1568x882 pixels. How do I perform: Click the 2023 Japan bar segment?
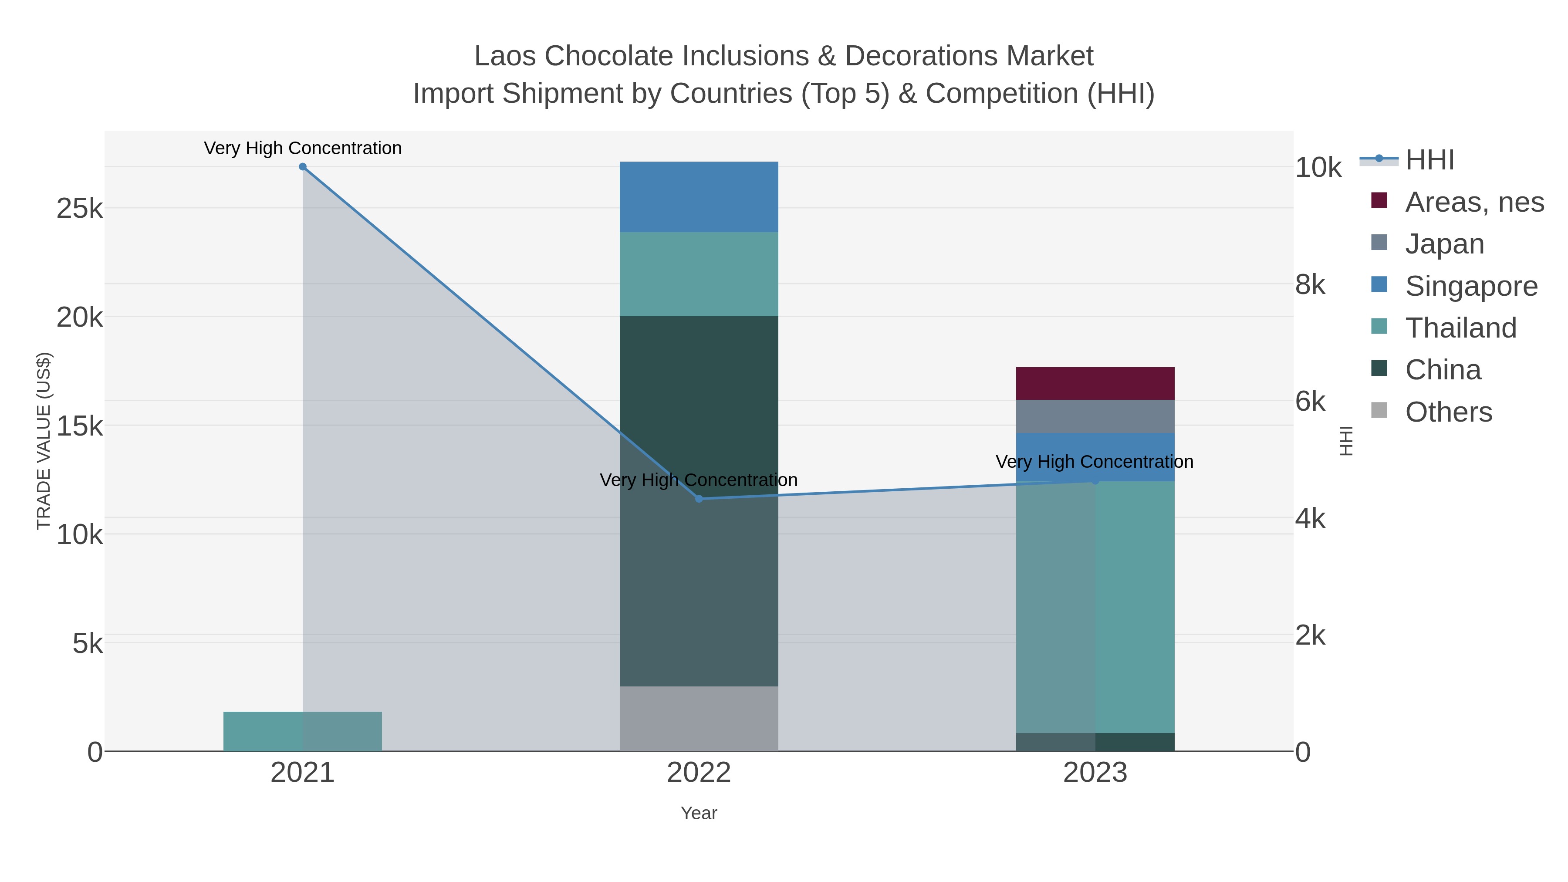[1095, 417]
